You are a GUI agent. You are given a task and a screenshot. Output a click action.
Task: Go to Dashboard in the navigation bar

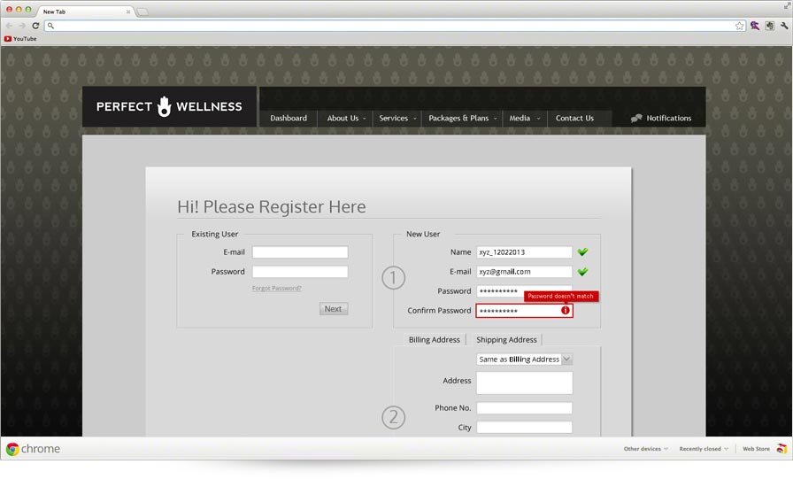tap(289, 118)
